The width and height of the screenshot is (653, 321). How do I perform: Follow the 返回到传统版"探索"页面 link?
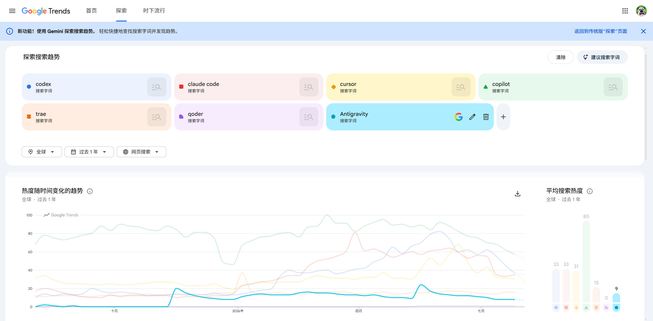tap(601, 31)
